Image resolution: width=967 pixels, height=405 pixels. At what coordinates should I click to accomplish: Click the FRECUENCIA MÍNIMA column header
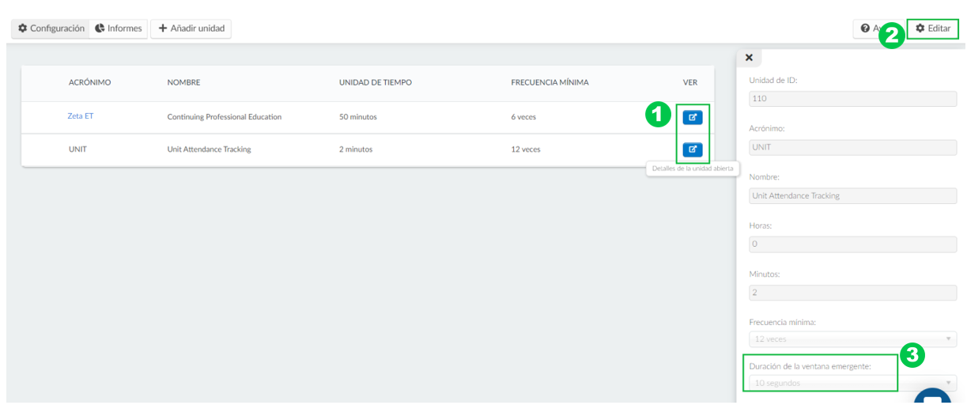[550, 82]
